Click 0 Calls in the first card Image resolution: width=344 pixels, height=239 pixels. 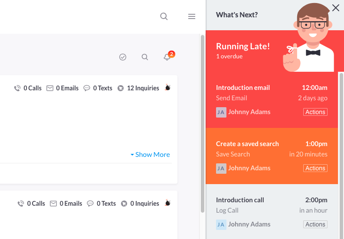33,88
